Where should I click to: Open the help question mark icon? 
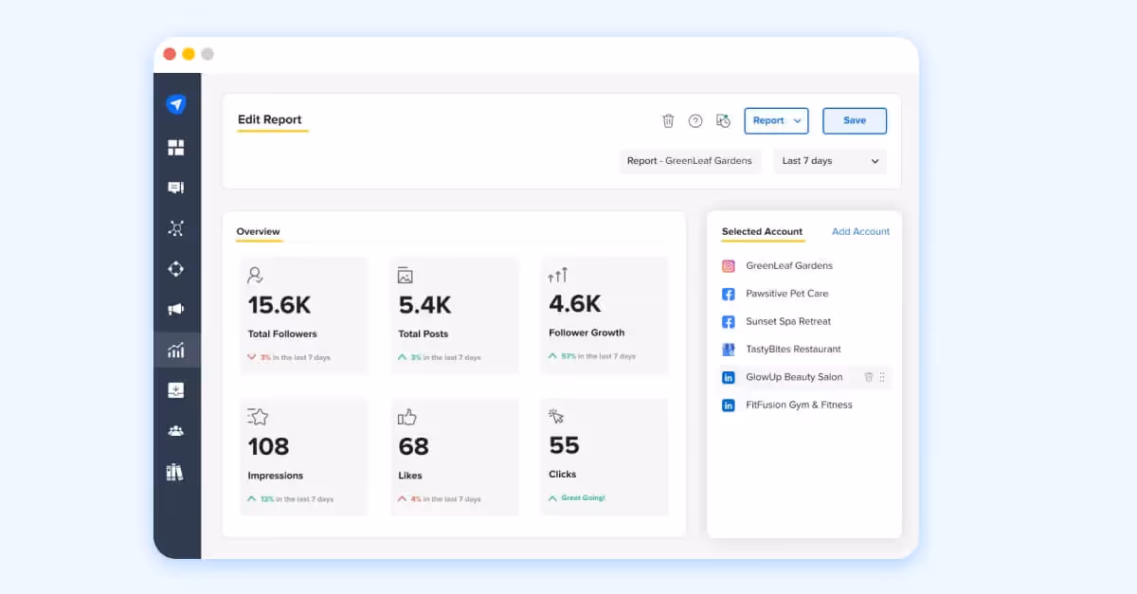[x=695, y=120]
